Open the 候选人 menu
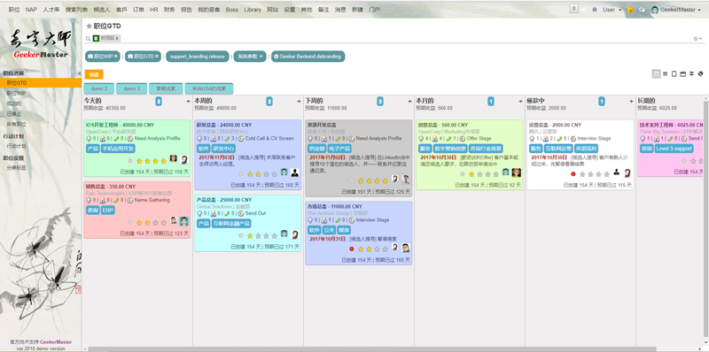 tap(102, 10)
